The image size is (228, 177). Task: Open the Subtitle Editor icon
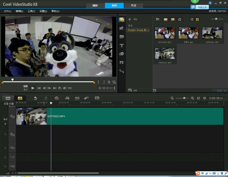[97, 98]
